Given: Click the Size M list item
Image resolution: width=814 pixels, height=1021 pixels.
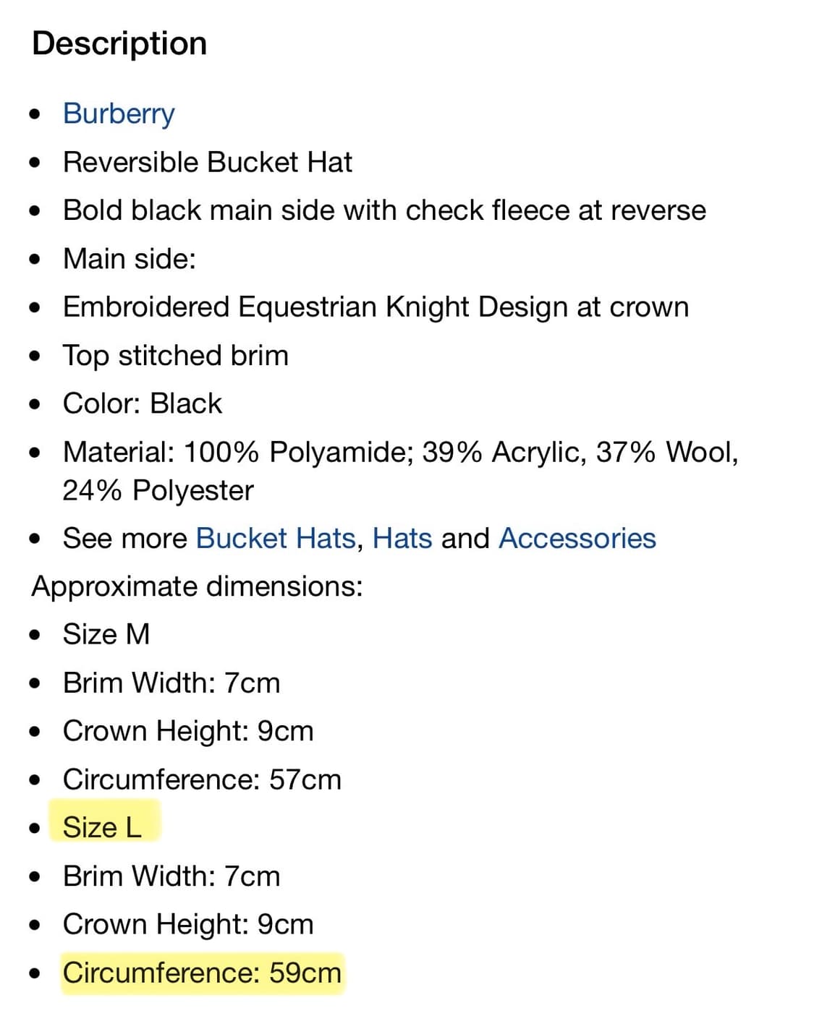Looking at the screenshot, I should pyautogui.click(x=106, y=634).
